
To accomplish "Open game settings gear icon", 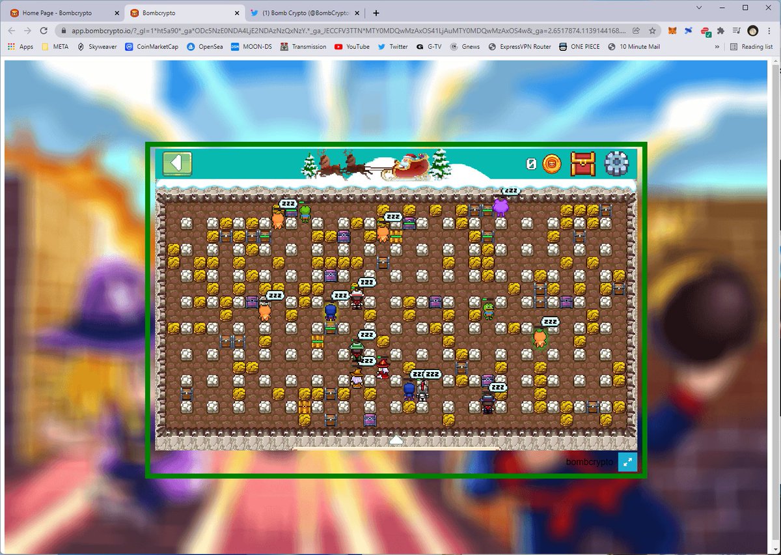I will (616, 164).
